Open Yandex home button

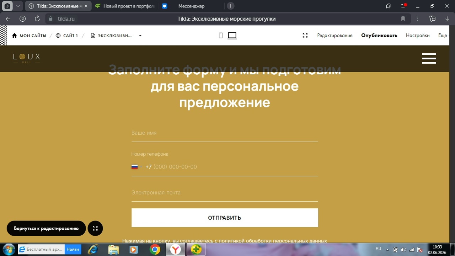click(x=22, y=19)
